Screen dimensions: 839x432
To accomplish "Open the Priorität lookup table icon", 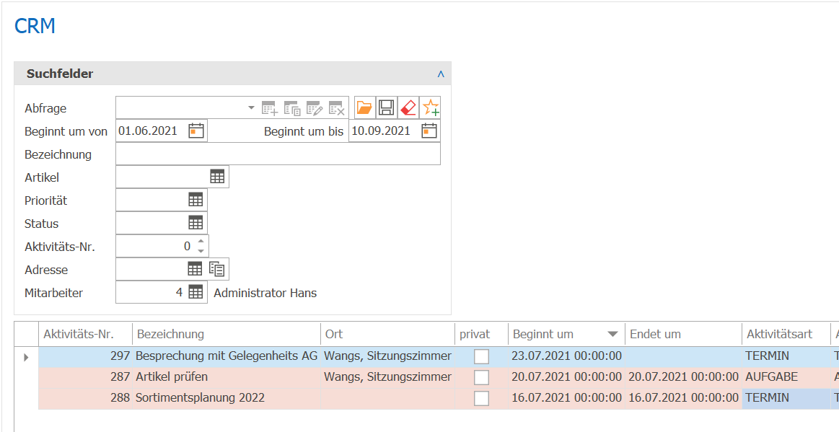I will (x=196, y=200).
